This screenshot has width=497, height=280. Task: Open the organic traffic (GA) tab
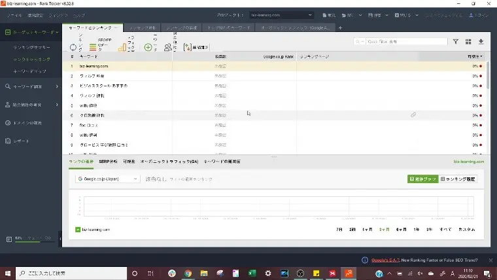point(169,161)
